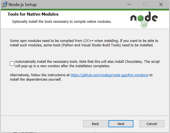The image size is (170, 133).
Task: Click the 'Alternatively, follow the instructions at' text
Action: click(40, 75)
